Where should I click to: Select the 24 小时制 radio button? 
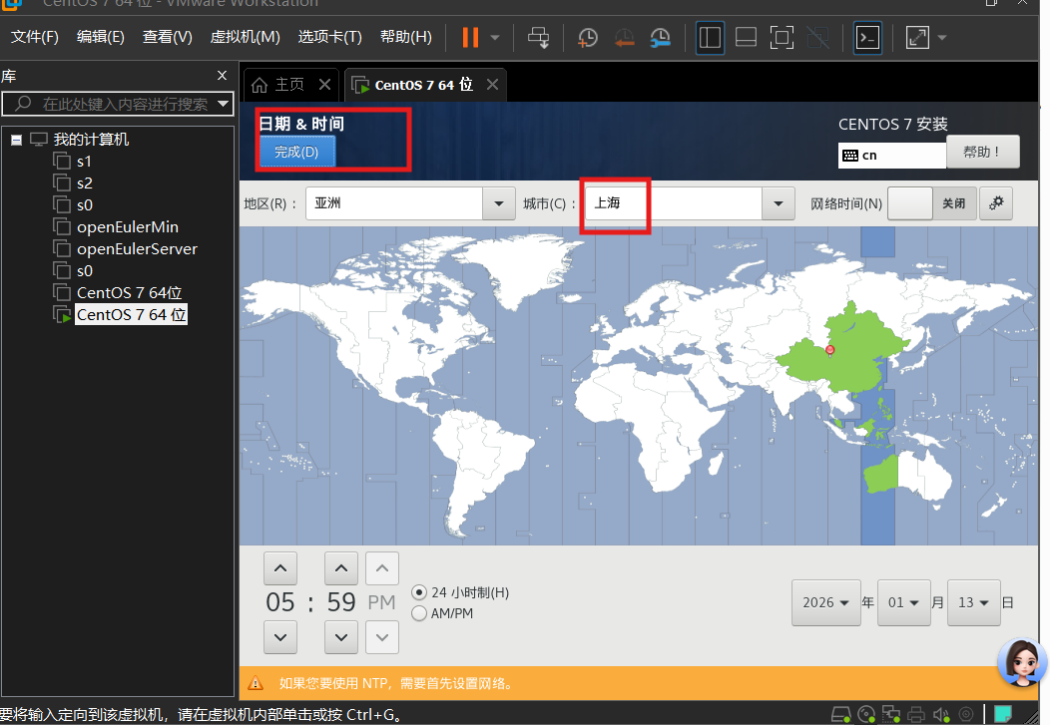coord(419,592)
